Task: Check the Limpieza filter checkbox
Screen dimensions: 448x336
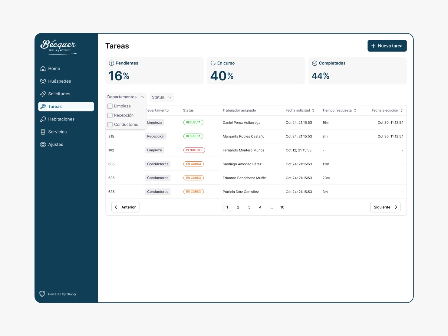Action: click(110, 106)
